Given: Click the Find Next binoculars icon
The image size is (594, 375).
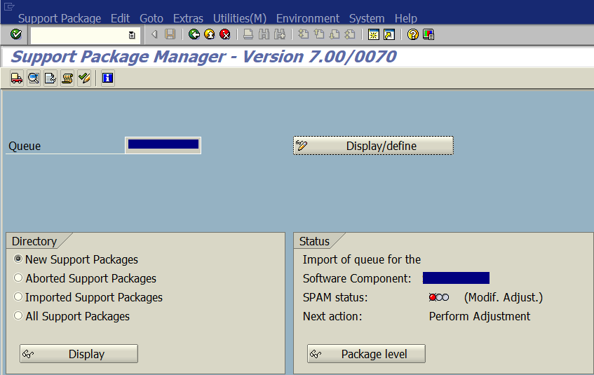Looking at the screenshot, I should 280,34.
